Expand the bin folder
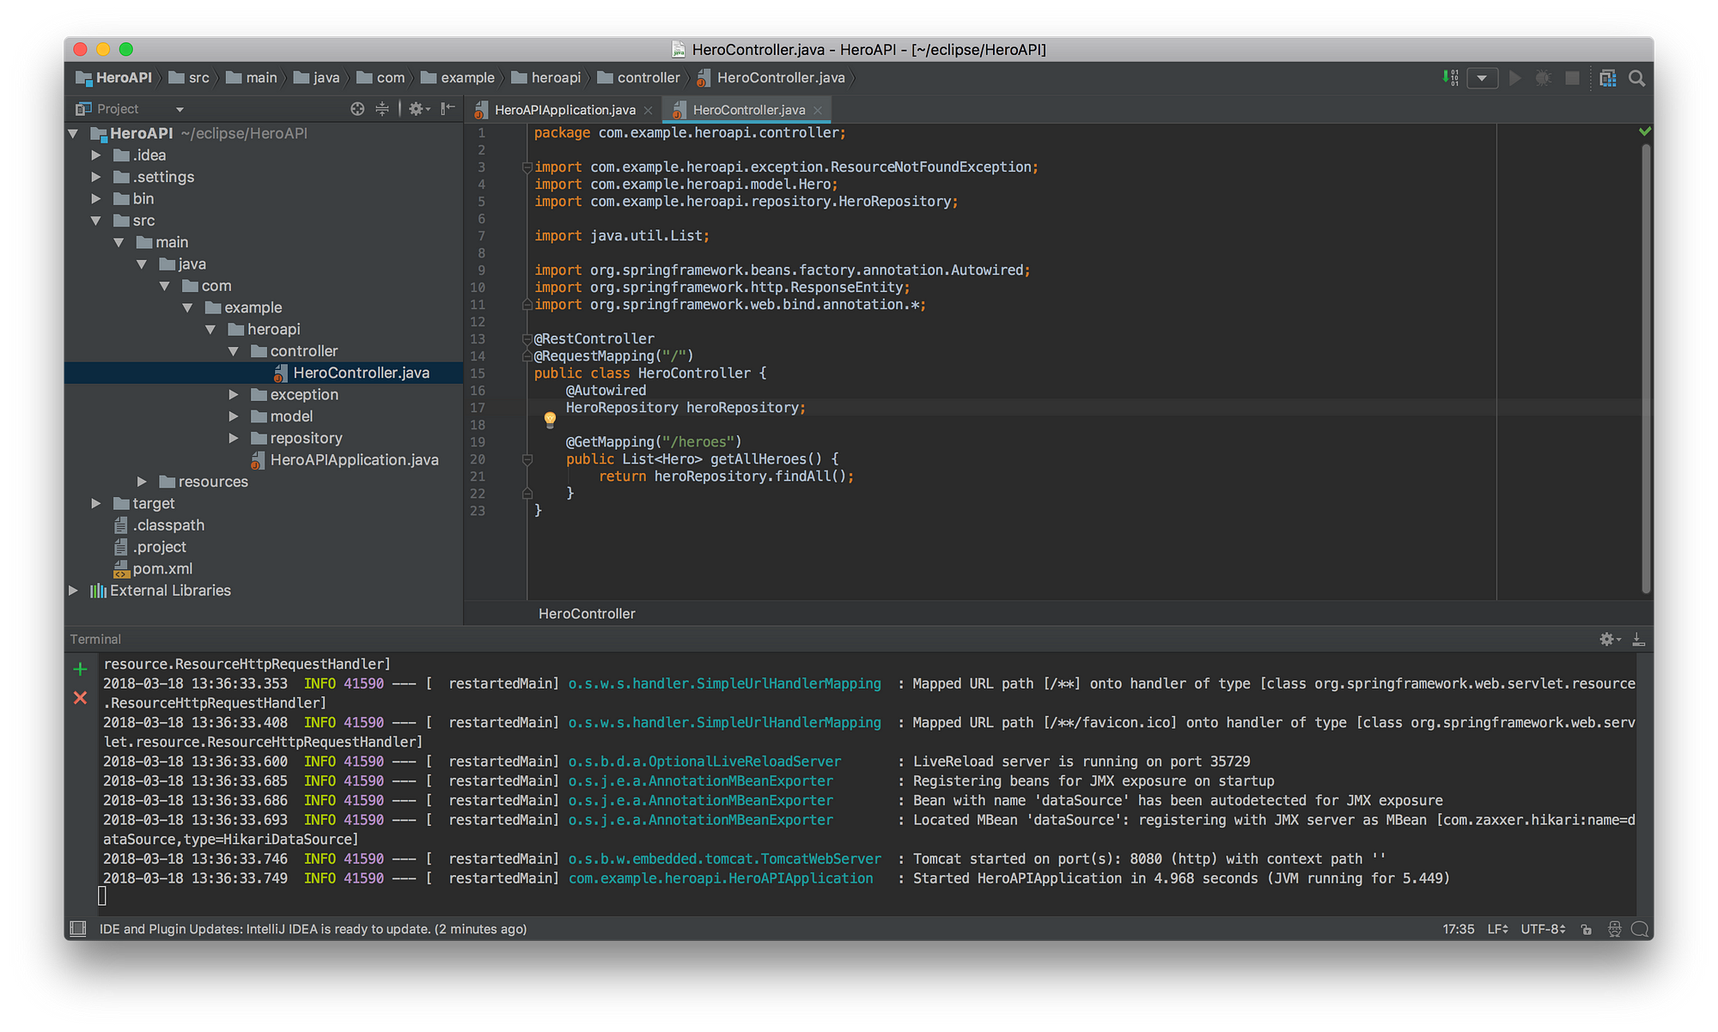 pyautogui.click(x=96, y=198)
